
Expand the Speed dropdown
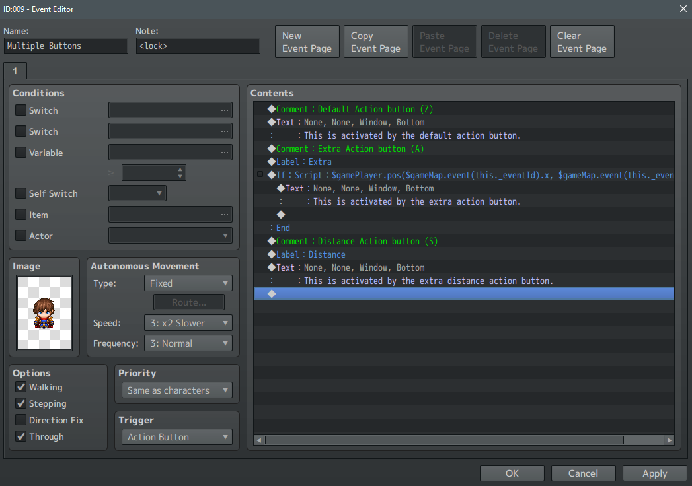pyautogui.click(x=188, y=323)
